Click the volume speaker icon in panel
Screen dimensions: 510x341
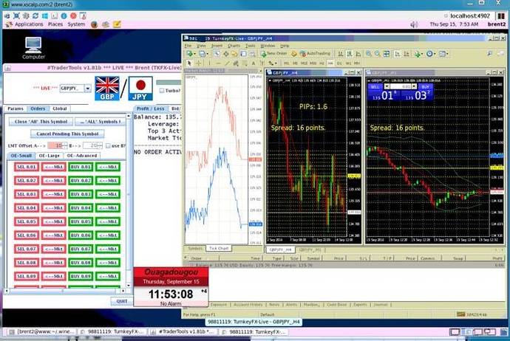point(414,24)
